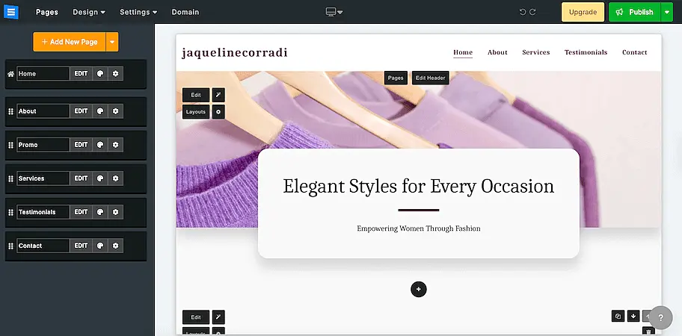Grab the drag handle beside Promo page
682x336 pixels.
coord(11,145)
